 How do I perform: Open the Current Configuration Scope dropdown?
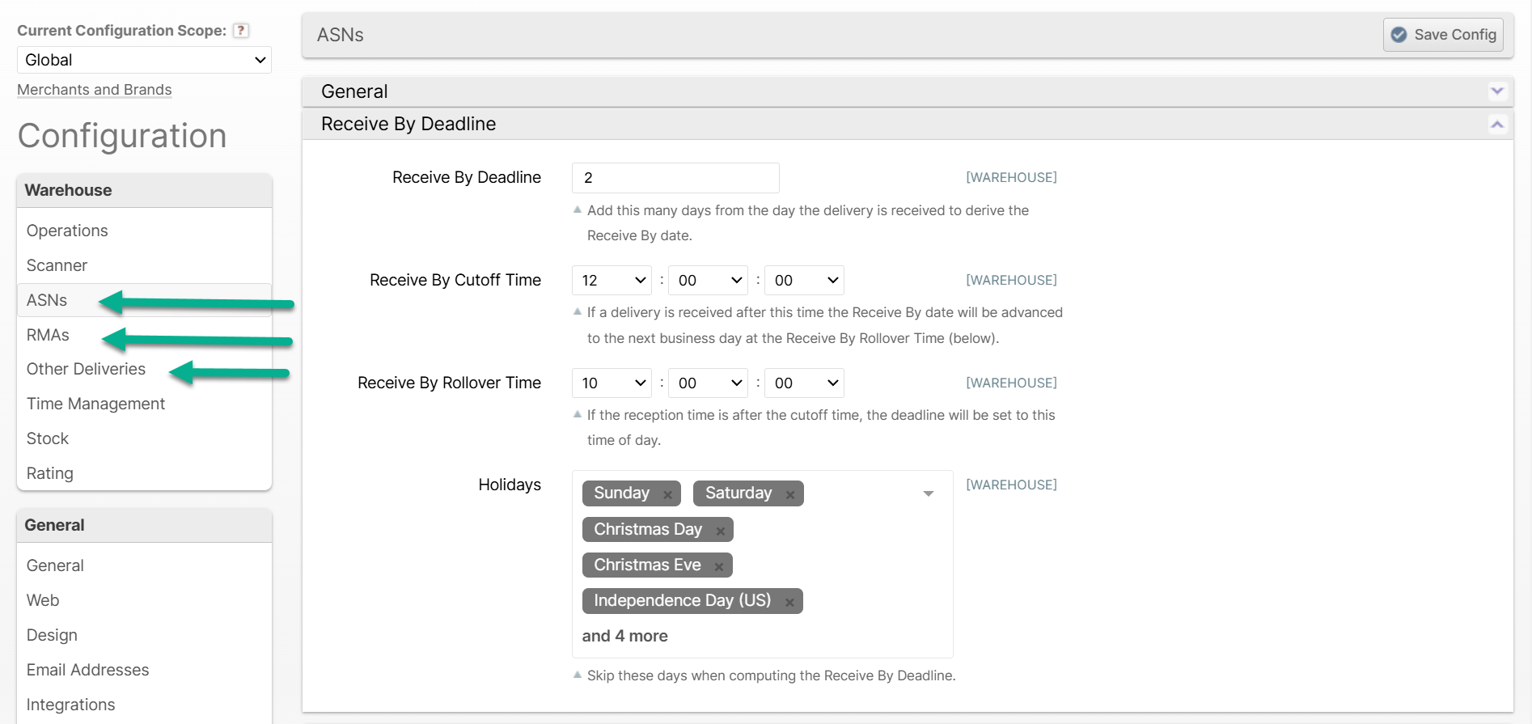pos(144,60)
